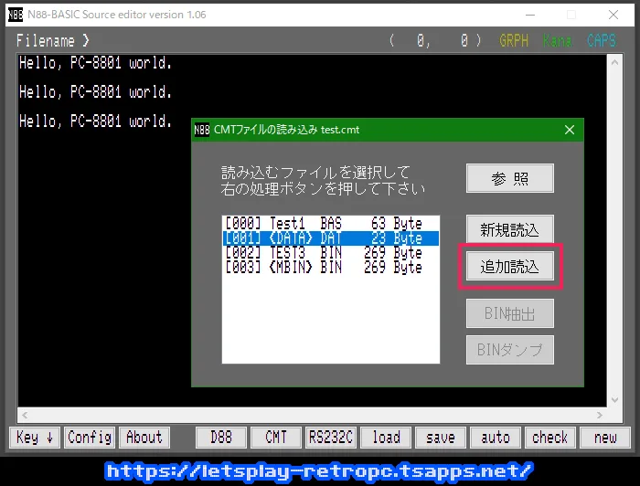The width and height of the screenshot is (640, 486).
Task: Toggle the GRPH key indicator
Action: coord(514,41)
